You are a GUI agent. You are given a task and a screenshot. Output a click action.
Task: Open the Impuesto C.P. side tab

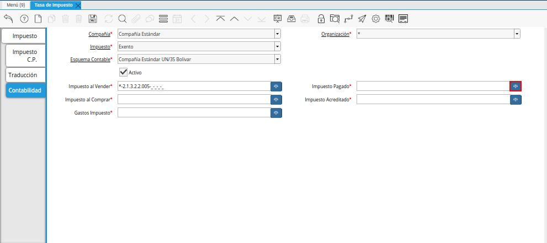click(26, 56)
